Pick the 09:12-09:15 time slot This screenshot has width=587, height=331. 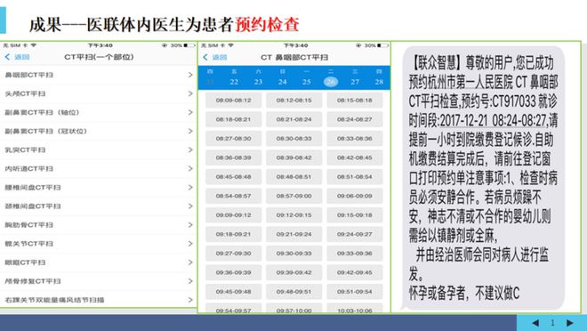coord(293,215)
